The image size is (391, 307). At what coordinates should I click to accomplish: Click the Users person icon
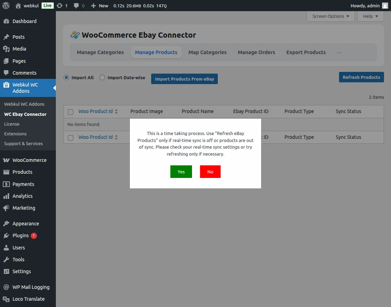(6, 248)
